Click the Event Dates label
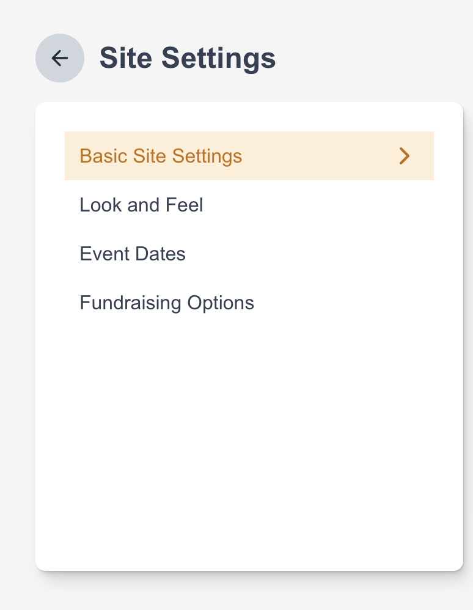 (133, 254)
